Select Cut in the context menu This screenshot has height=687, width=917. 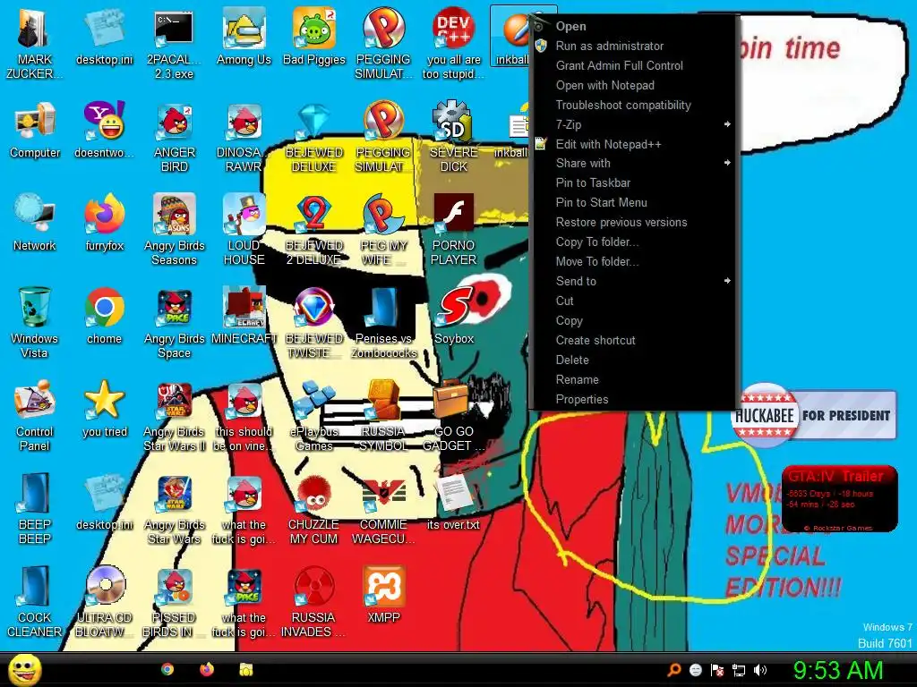pyautogui.click(x=633, y=301)
